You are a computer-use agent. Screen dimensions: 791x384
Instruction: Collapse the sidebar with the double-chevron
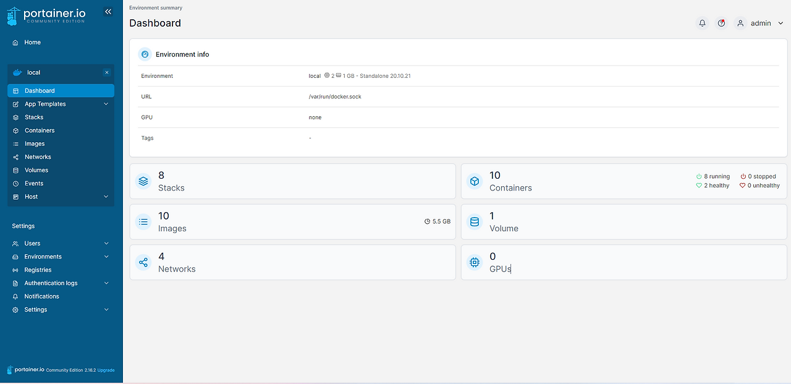tap(108, 11)
